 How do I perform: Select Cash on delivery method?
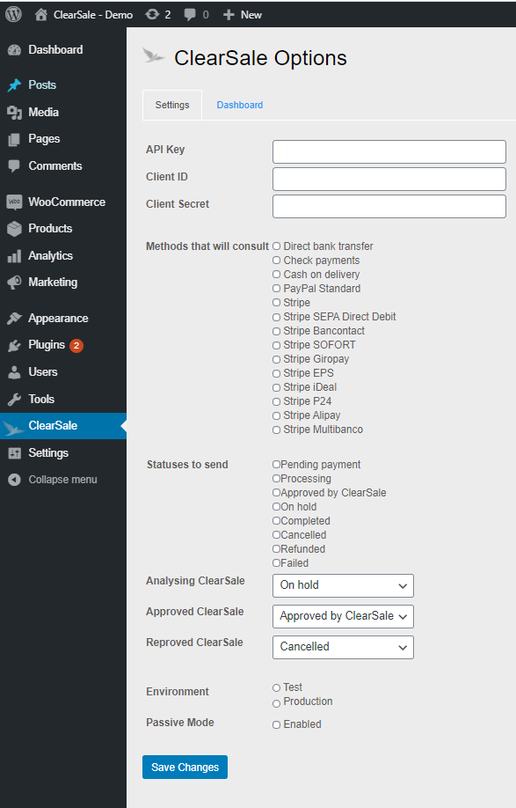pyautogui.click(x=276, y=275)
